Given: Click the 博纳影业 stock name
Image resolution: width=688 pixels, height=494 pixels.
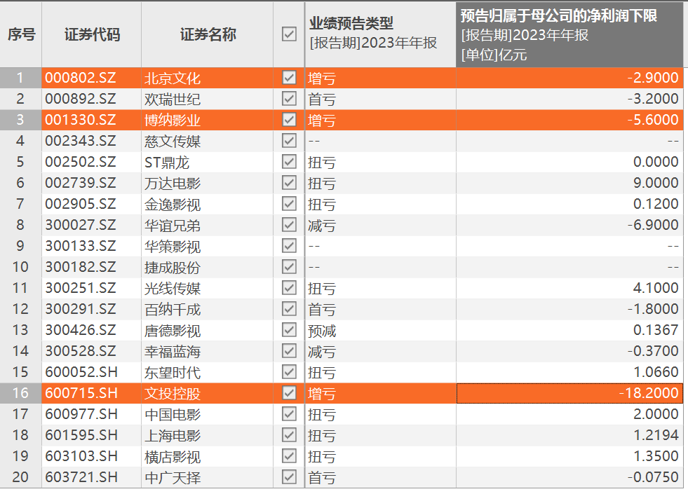Looking at the screenshot, I should pos(173,120).
